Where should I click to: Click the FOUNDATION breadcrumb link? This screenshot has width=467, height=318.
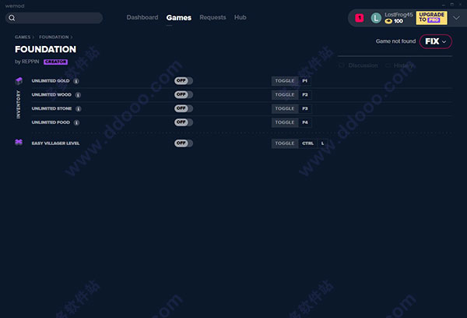pyautogui.click(x=54, y=37)
